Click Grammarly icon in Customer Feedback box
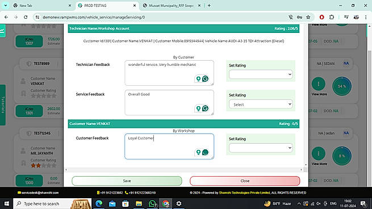Screen dimensions: 372x209 coord(206,152)
